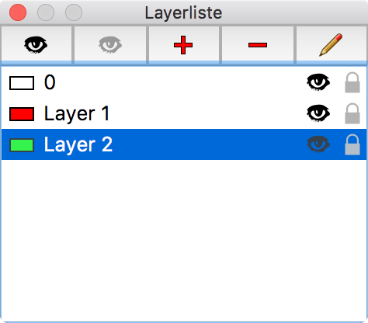Viewport: 368px width, 323px height.
Task: Click the green color swatch of Layer 2
Action: pos(22,145)
